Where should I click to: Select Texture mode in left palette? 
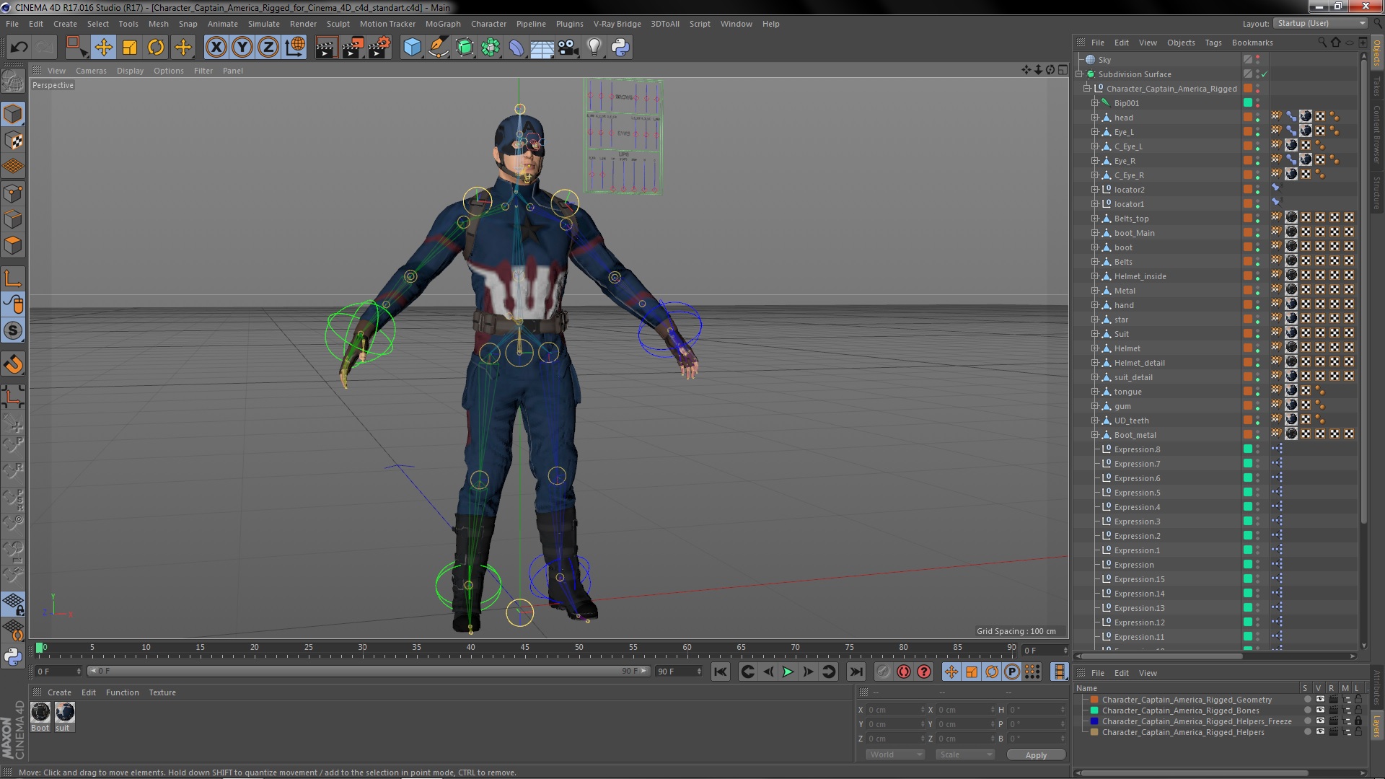pyautogui.click(x=13, y=141)
